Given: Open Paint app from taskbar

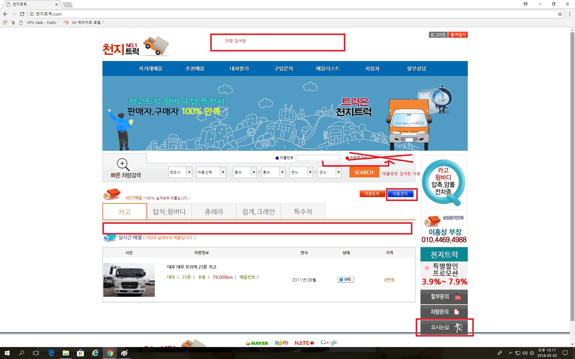Looking at the screenshot, I should pos(124,353).
